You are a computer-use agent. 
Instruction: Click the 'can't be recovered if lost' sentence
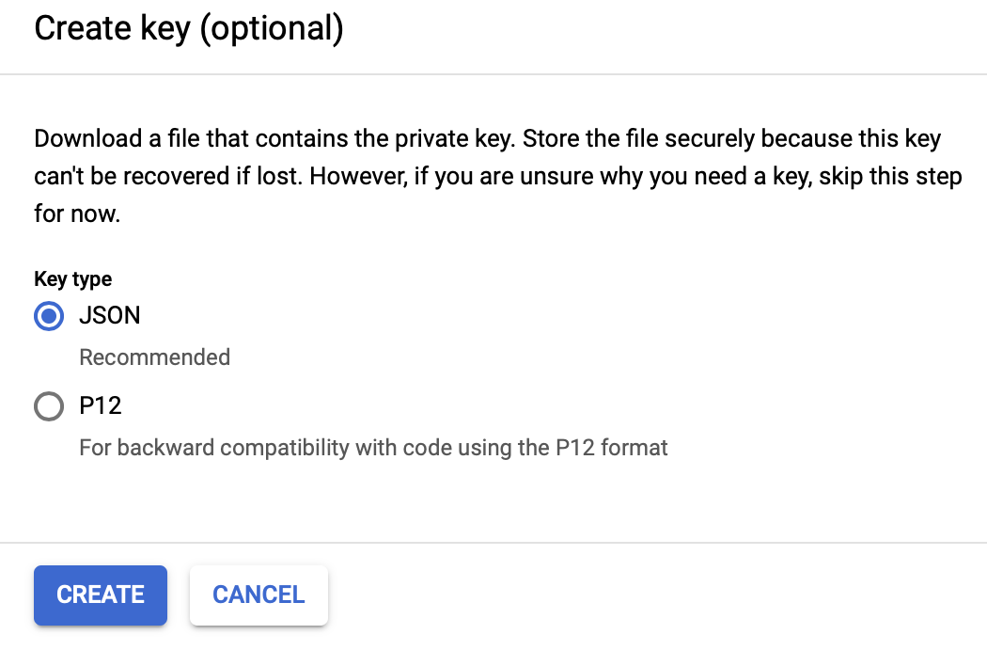(x=168, y=177)
